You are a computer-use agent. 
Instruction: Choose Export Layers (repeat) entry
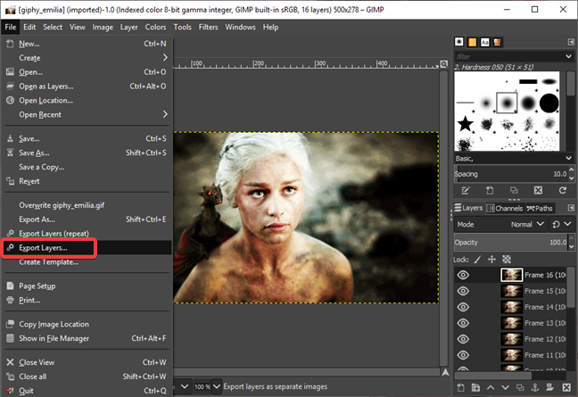(87, 234)
